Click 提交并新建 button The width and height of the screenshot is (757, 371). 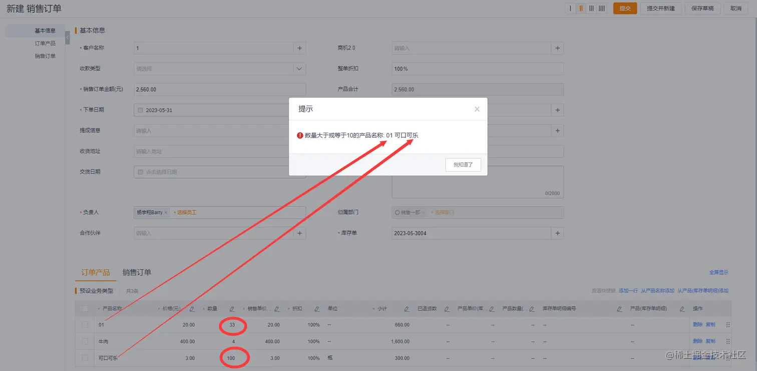[661, 9]
